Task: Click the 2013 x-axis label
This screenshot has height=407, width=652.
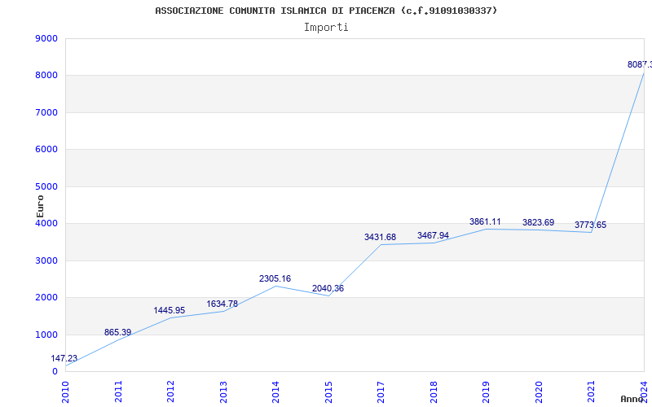Action: [223, 392]
